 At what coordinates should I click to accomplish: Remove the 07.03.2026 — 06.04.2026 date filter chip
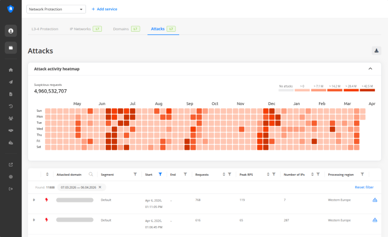[100, 187]
